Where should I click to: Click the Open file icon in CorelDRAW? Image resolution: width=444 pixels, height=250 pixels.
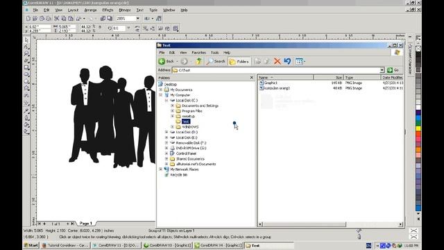point(35,19)
